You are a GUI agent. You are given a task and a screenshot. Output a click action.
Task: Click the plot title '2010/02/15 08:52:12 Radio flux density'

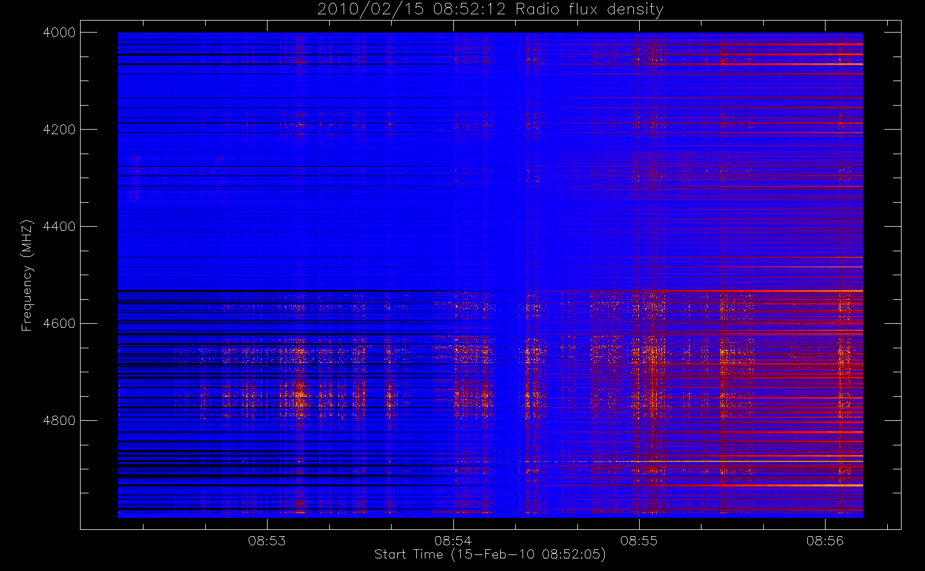pos(491,10)
